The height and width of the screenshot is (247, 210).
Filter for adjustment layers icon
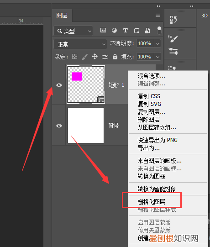pyautogui.click(x=114, y=30)
